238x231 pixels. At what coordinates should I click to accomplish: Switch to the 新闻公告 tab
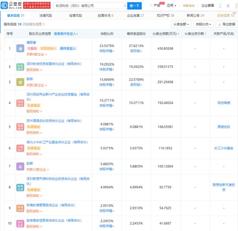(196, 15)
